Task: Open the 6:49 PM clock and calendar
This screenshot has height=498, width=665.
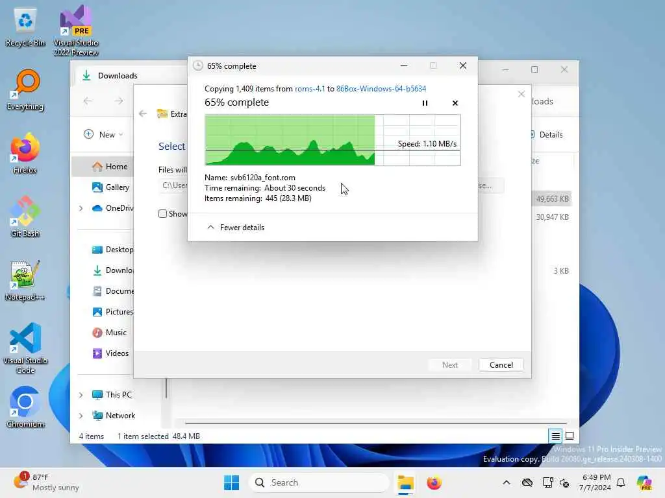Action: (x=596, y=482)
